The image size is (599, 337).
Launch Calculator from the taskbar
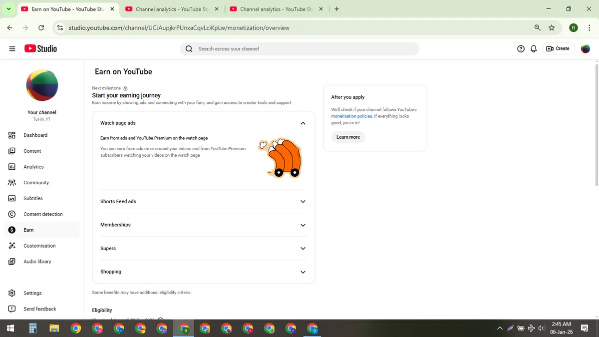pyautogui.click(x=33, y=329)
